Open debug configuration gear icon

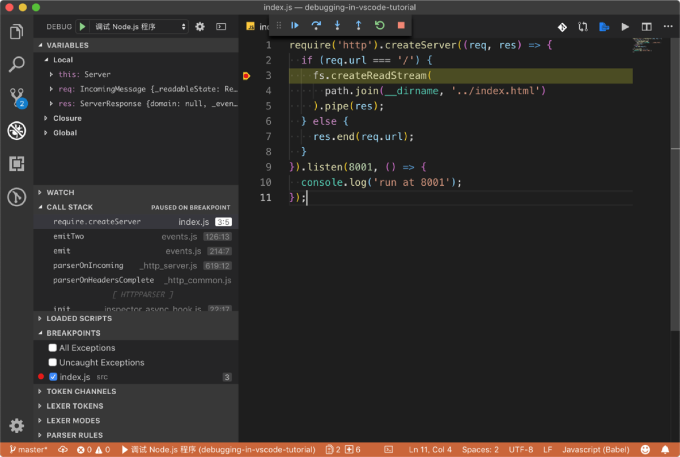click(200, 27)
